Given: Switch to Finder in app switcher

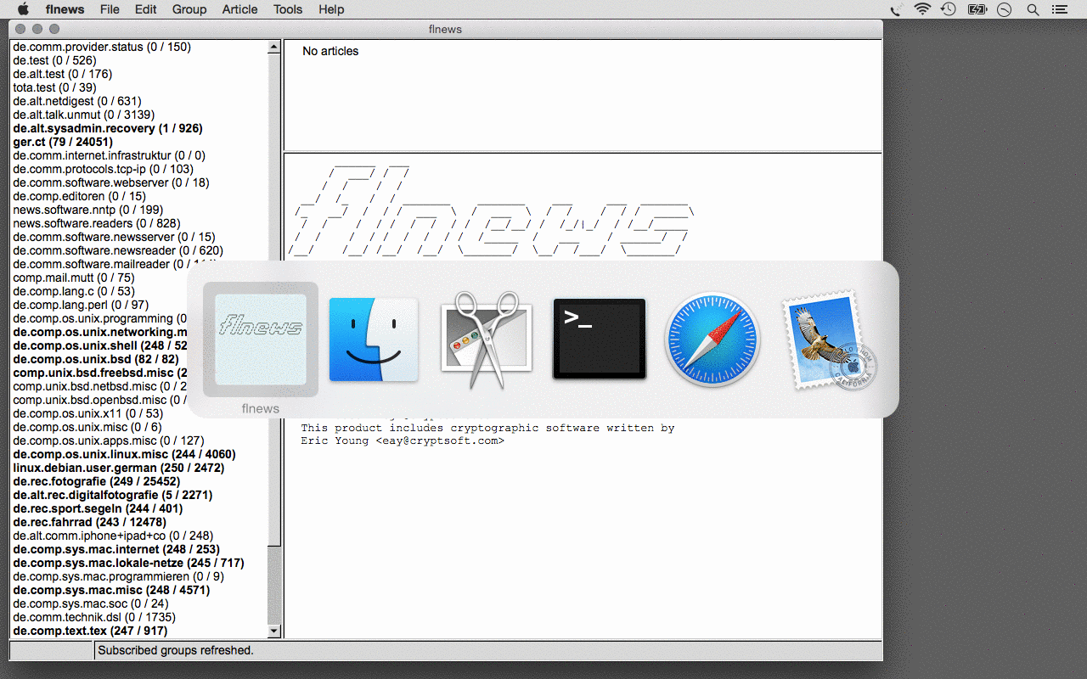Looking at the screenshot, I should pyautogui.click(x=374, y=339).
